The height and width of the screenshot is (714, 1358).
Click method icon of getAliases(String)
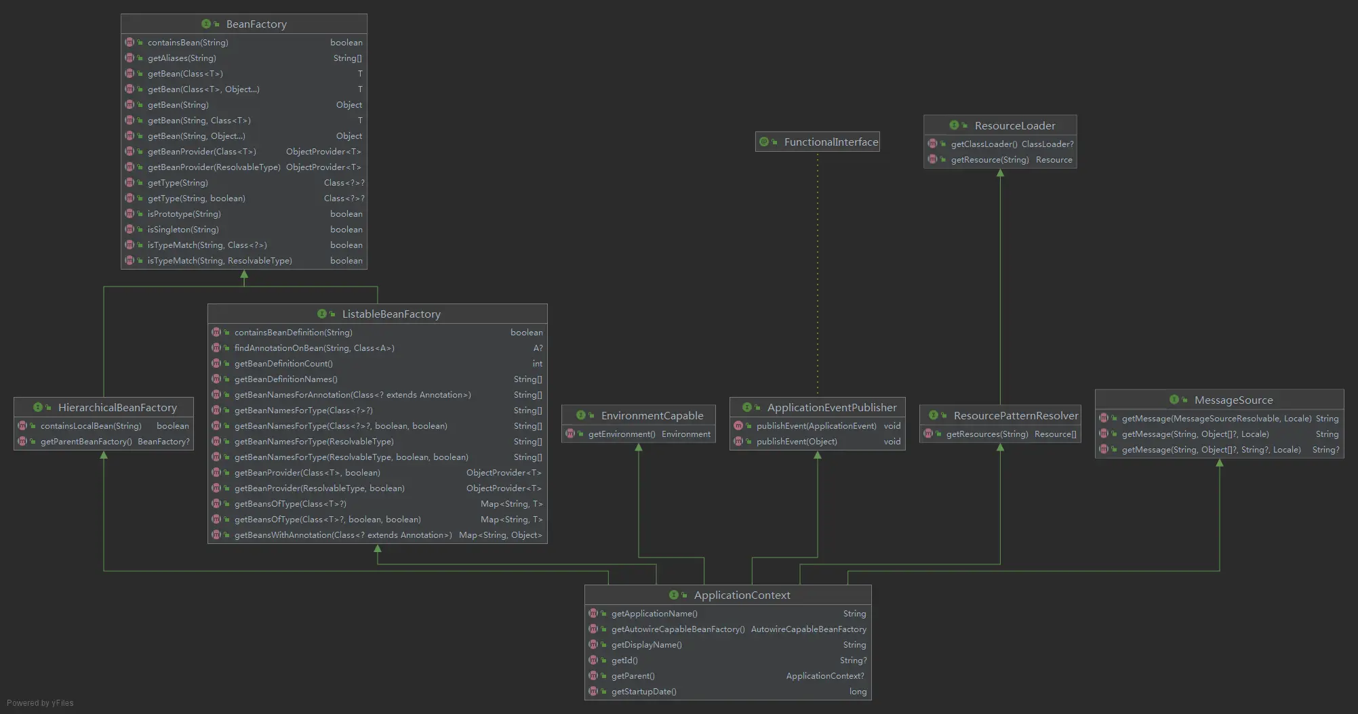pyautogui.click(x=129, y=58)
